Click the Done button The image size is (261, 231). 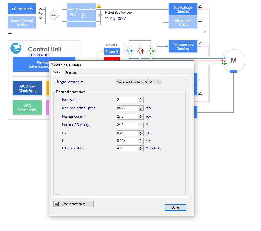(175, 207)
